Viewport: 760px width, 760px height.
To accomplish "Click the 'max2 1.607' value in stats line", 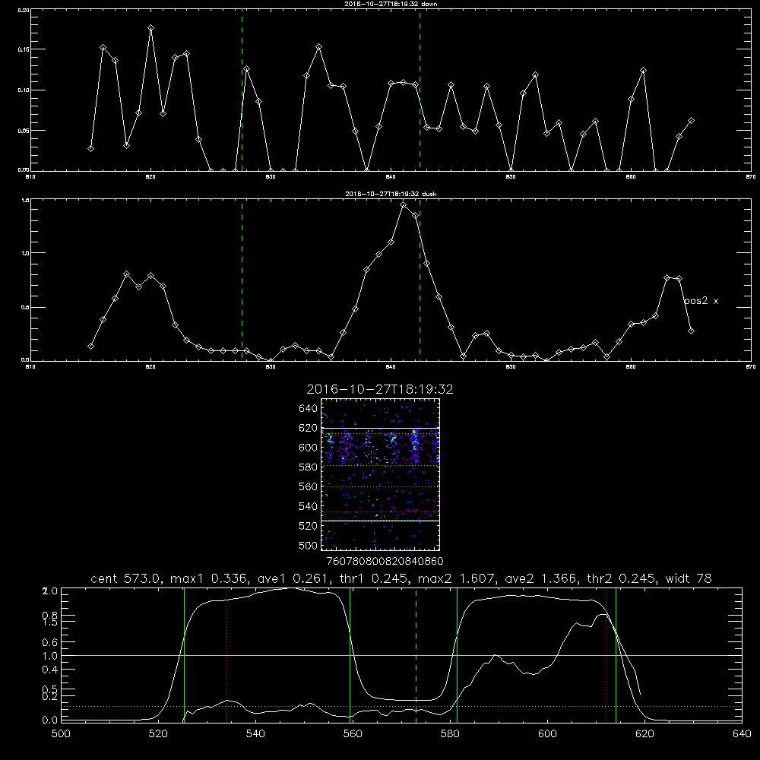I will 455,578.
